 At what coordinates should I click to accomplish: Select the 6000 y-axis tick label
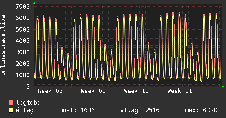click(23, 18)
